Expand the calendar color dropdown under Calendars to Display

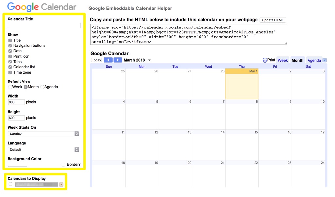(x=61, y=184)
